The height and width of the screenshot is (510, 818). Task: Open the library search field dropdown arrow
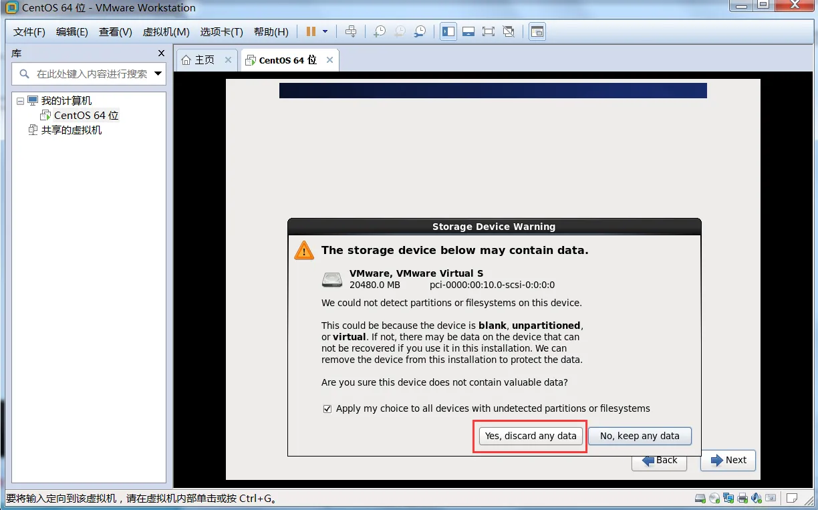pos(158,74)
